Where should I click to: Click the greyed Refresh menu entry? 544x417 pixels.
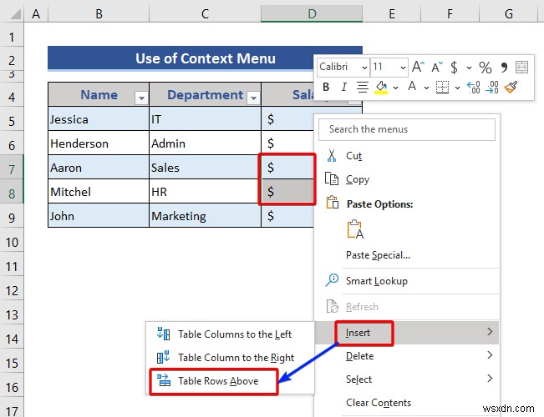[x=407, y=307]
